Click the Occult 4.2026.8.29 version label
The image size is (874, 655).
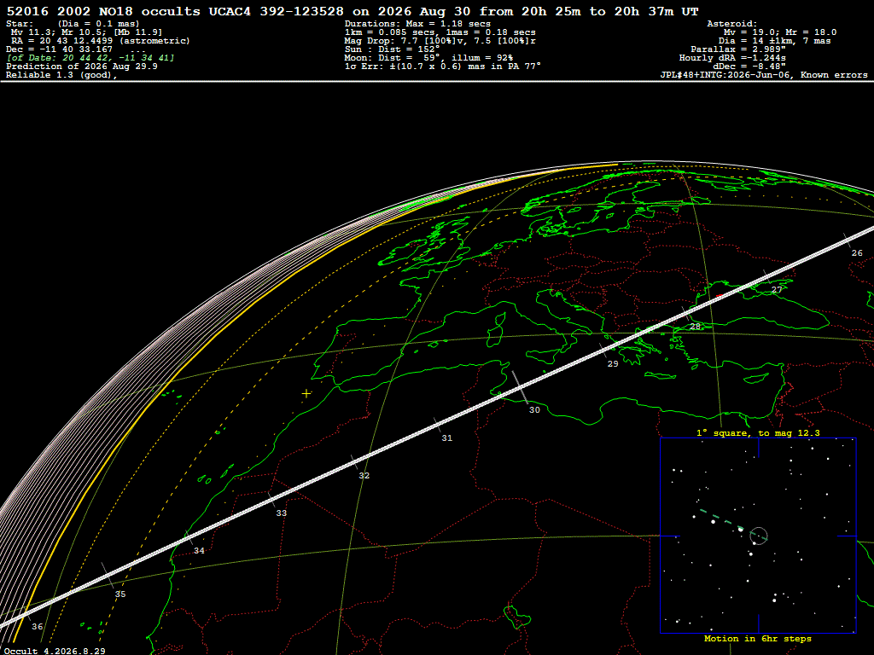click(55, 651)
